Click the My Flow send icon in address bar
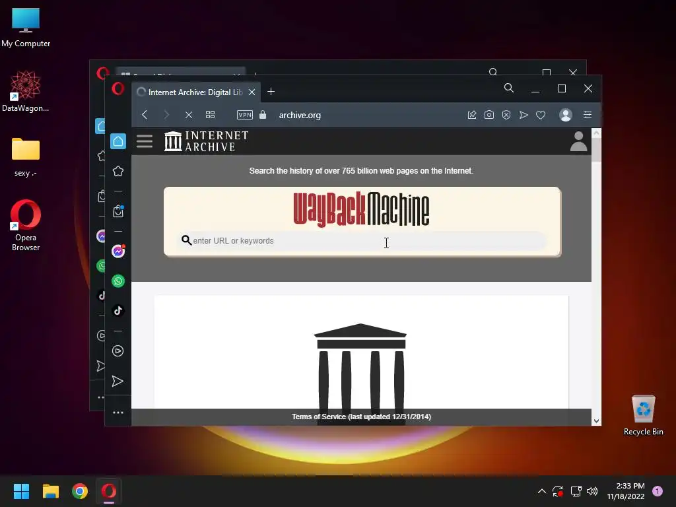The image size is (676, 507). 524,115
